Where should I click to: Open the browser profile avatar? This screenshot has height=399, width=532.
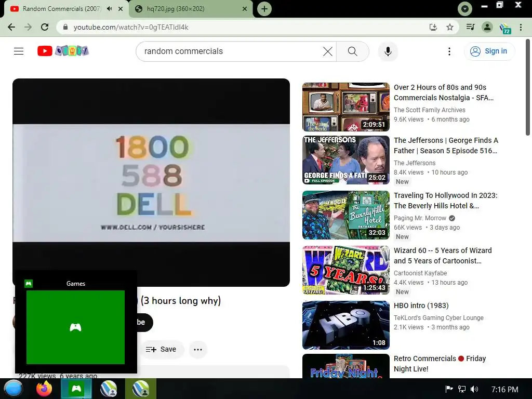pyautogui.click(x=487, y=27)
